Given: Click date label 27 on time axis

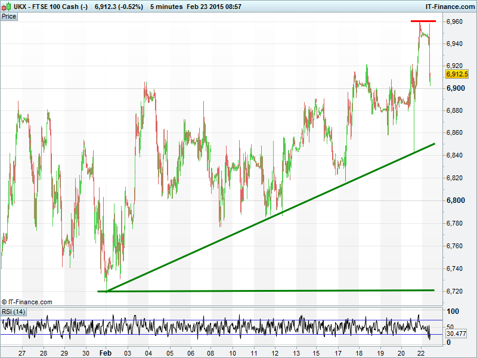Looking at the screenshot, I should (x=22, y=353).
